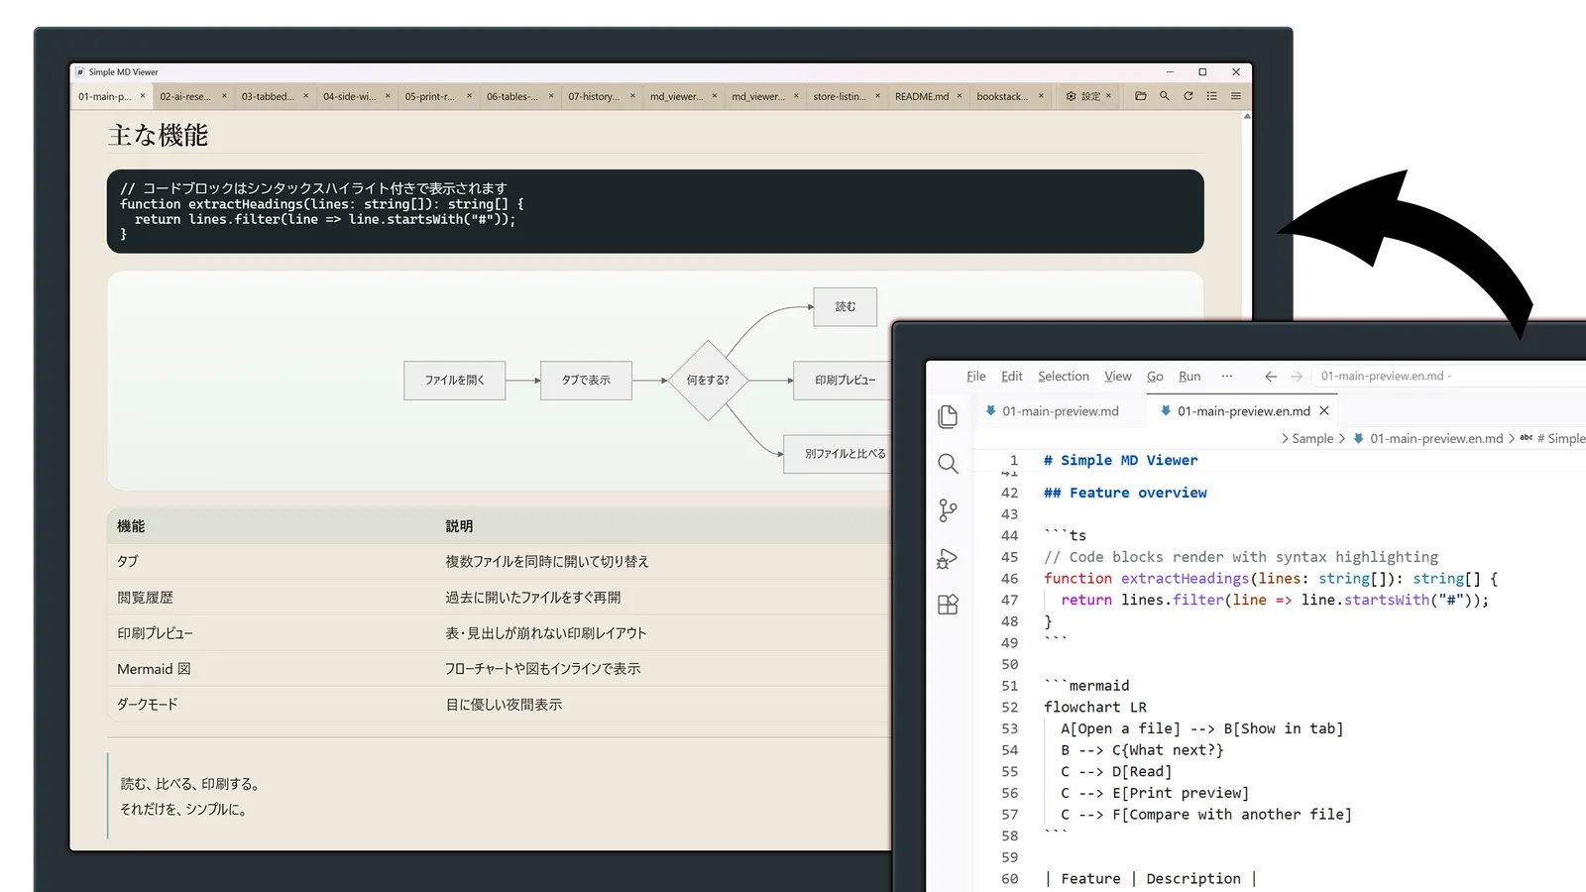Open Source Control in the VS Code activity bar
Screen dimensions: 1586x892
coord(948,509)
